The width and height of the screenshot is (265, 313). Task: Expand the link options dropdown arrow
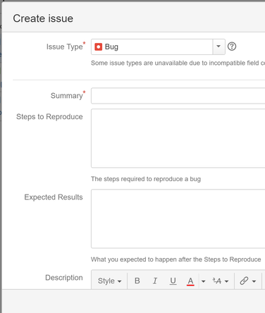254,281
